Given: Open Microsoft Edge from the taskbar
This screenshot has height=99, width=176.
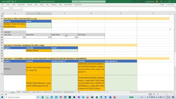Looking at the screenshot, I should [x=43, y=97].
